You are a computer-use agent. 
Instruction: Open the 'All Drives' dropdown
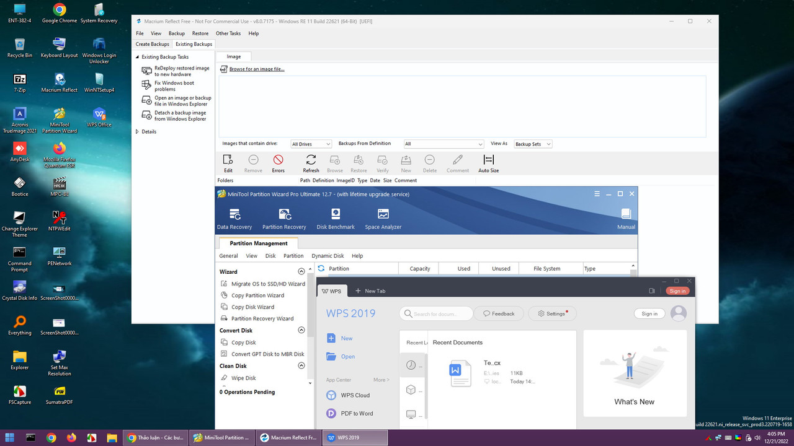coord(311,143)
